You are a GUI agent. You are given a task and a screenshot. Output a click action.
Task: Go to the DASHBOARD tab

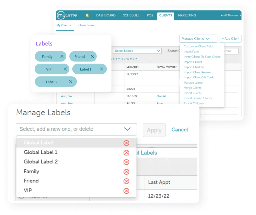tap(106, 15)
